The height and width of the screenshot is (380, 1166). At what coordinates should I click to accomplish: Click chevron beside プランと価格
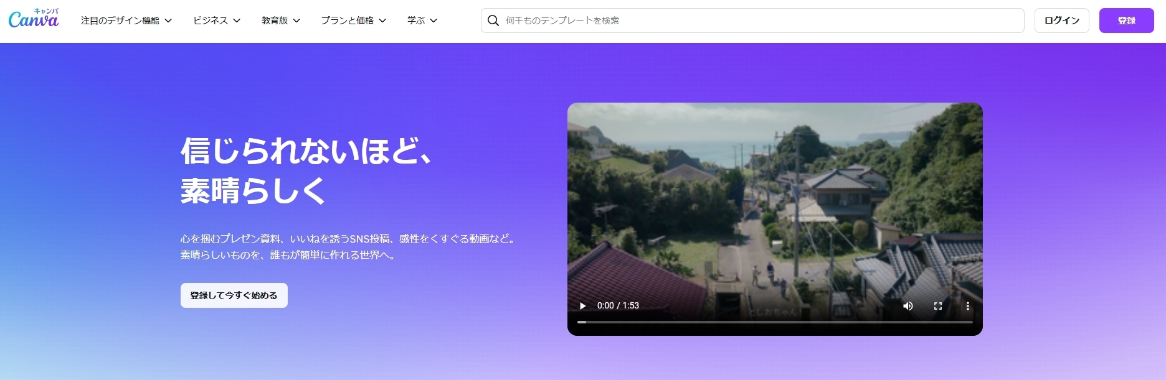tap(382, 21)
